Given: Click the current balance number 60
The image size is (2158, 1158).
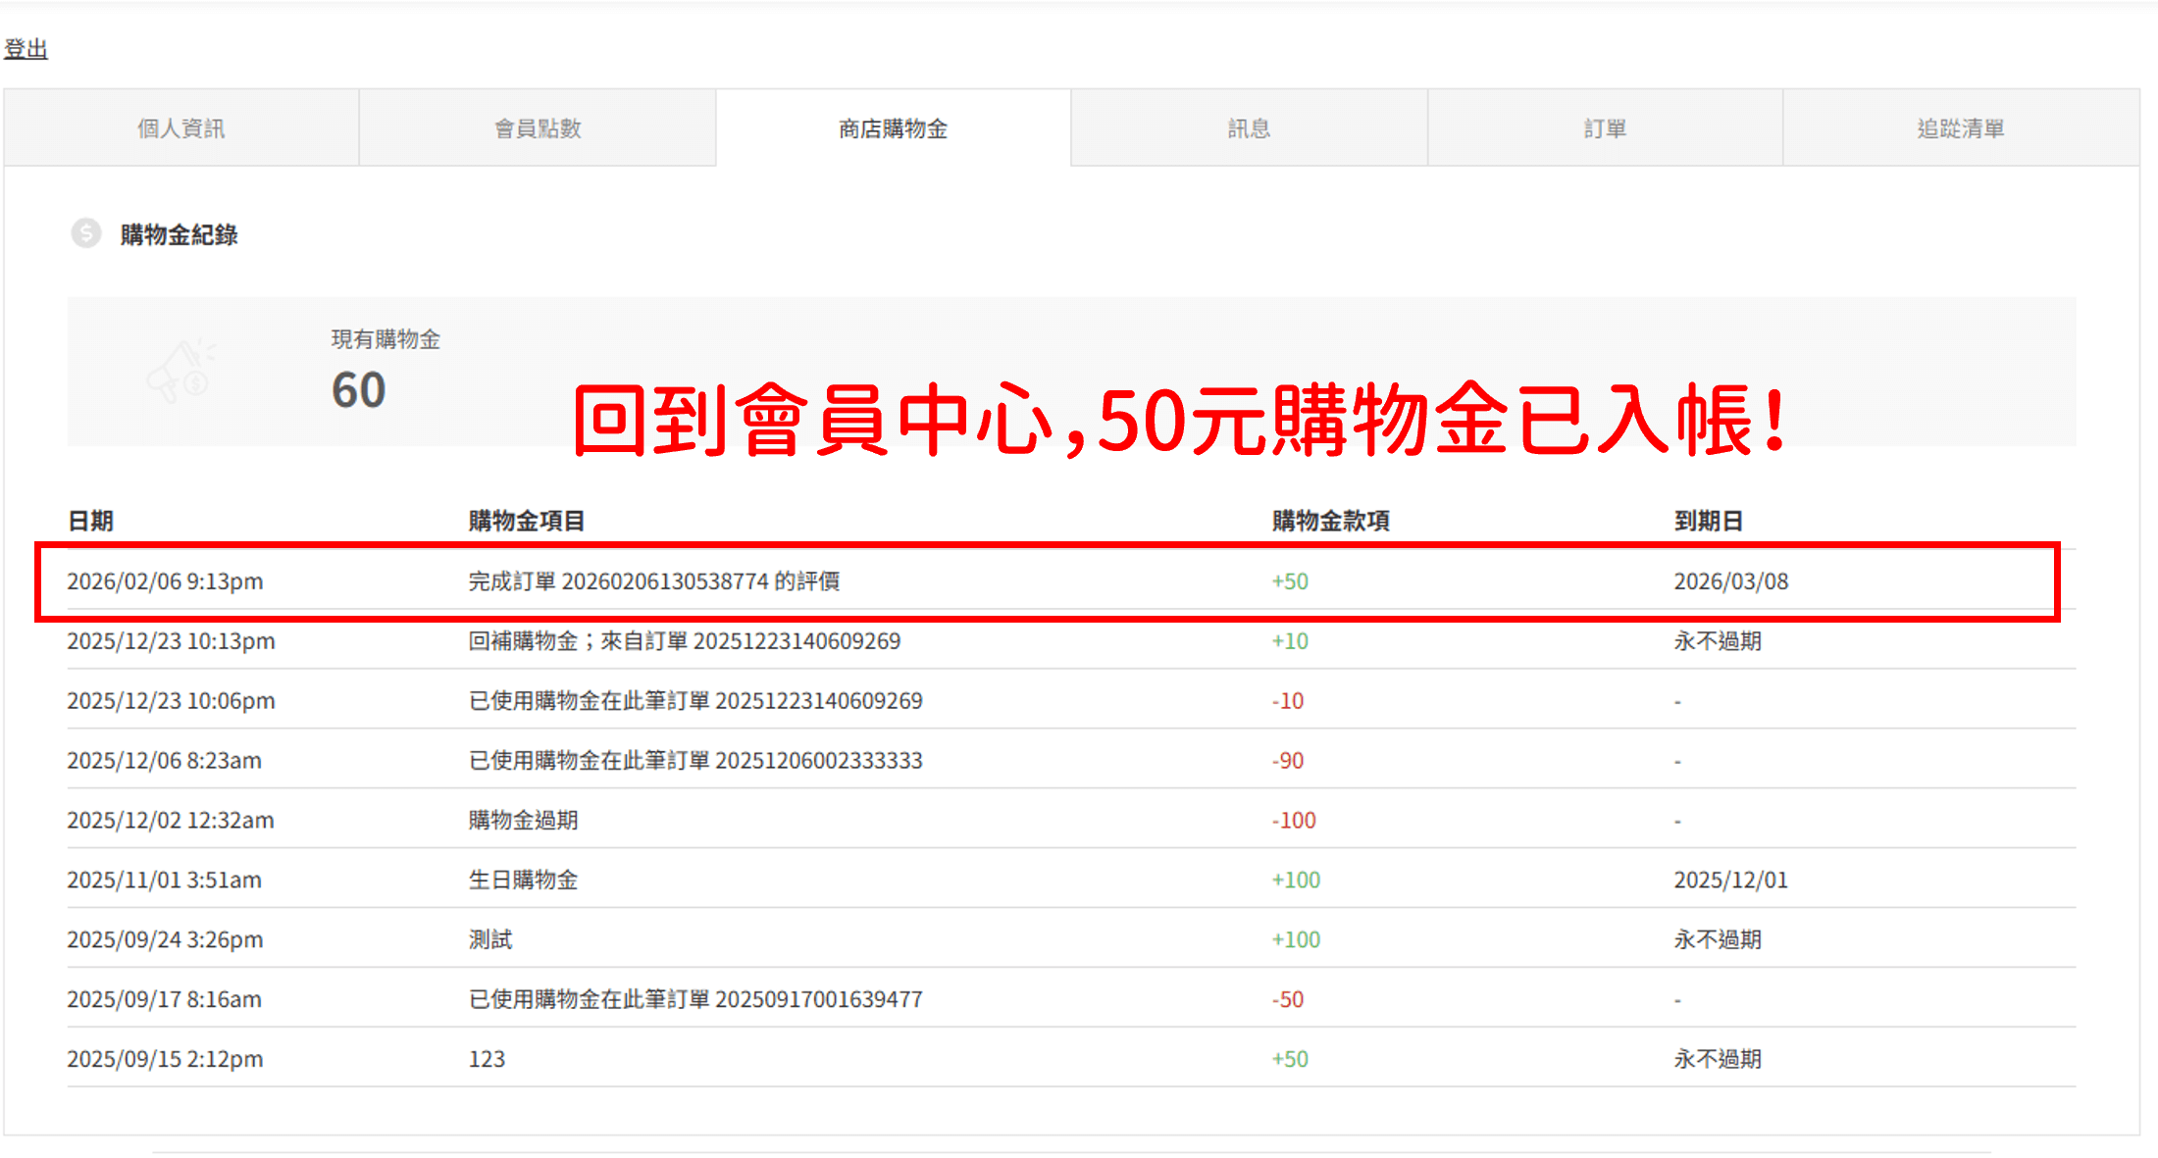Looking at the screenshot, I should click(359, 390).
